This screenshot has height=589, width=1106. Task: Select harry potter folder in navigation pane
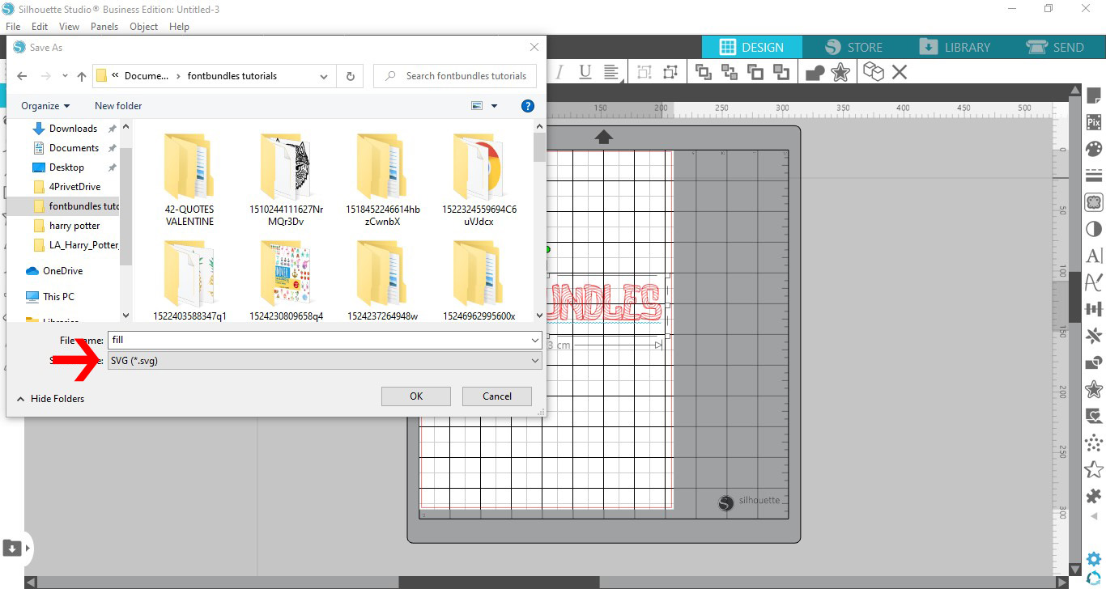tap(74, 226)
